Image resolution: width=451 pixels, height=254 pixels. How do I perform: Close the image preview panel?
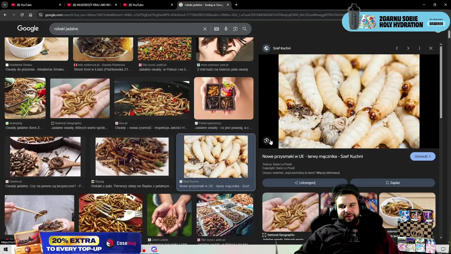[431, 48]
